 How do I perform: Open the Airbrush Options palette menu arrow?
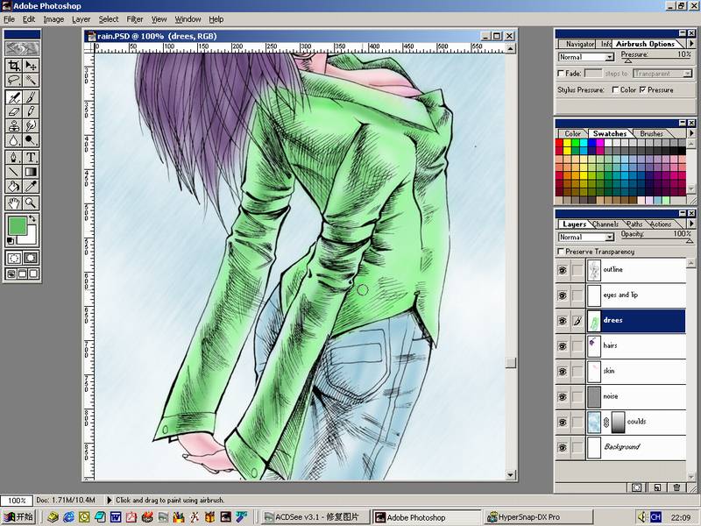click(691, 44)
